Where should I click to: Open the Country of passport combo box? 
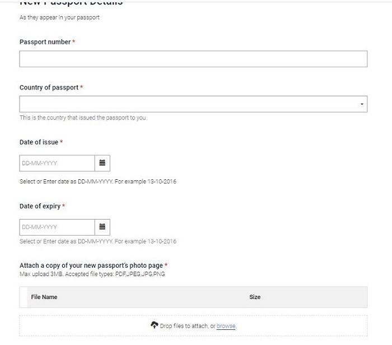click(x=190, y=104)
